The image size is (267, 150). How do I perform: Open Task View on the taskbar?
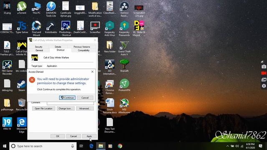click(81, 146)
